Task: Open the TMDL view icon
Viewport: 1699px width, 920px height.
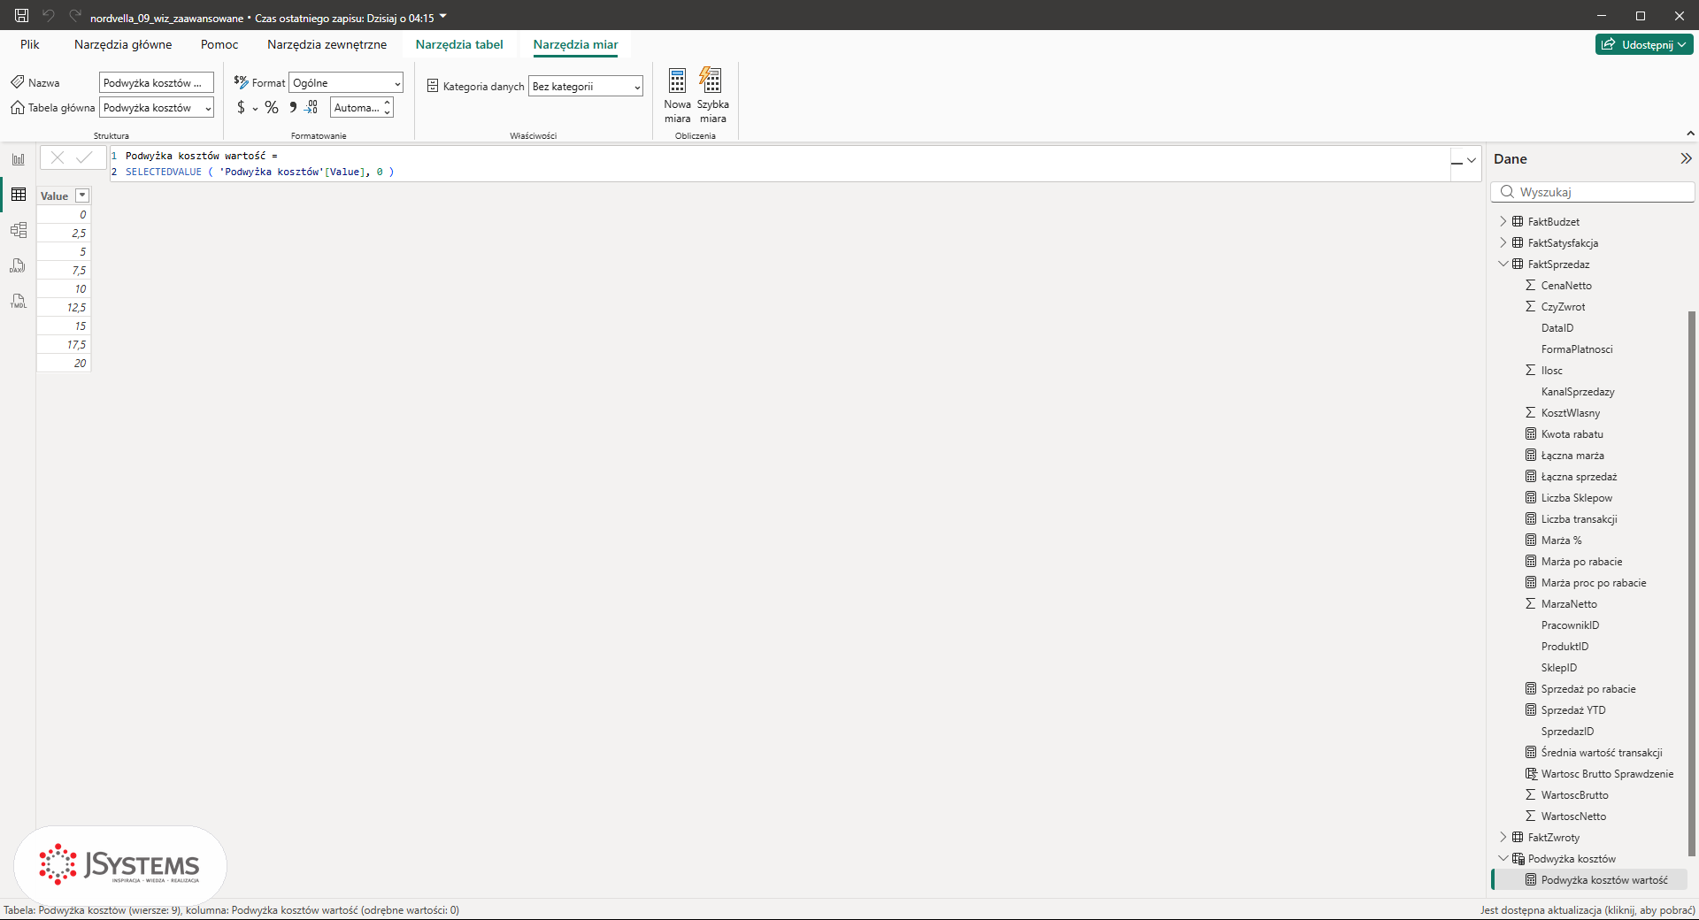Action: pos(19,301)
